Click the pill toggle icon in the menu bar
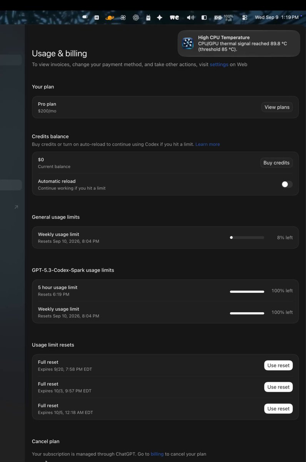The image size is (306, 462). click(85, 17)
